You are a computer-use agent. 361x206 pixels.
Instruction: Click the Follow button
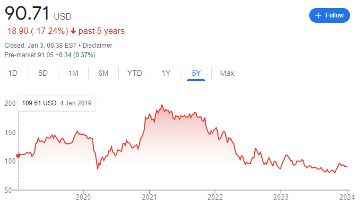[329, 15]
